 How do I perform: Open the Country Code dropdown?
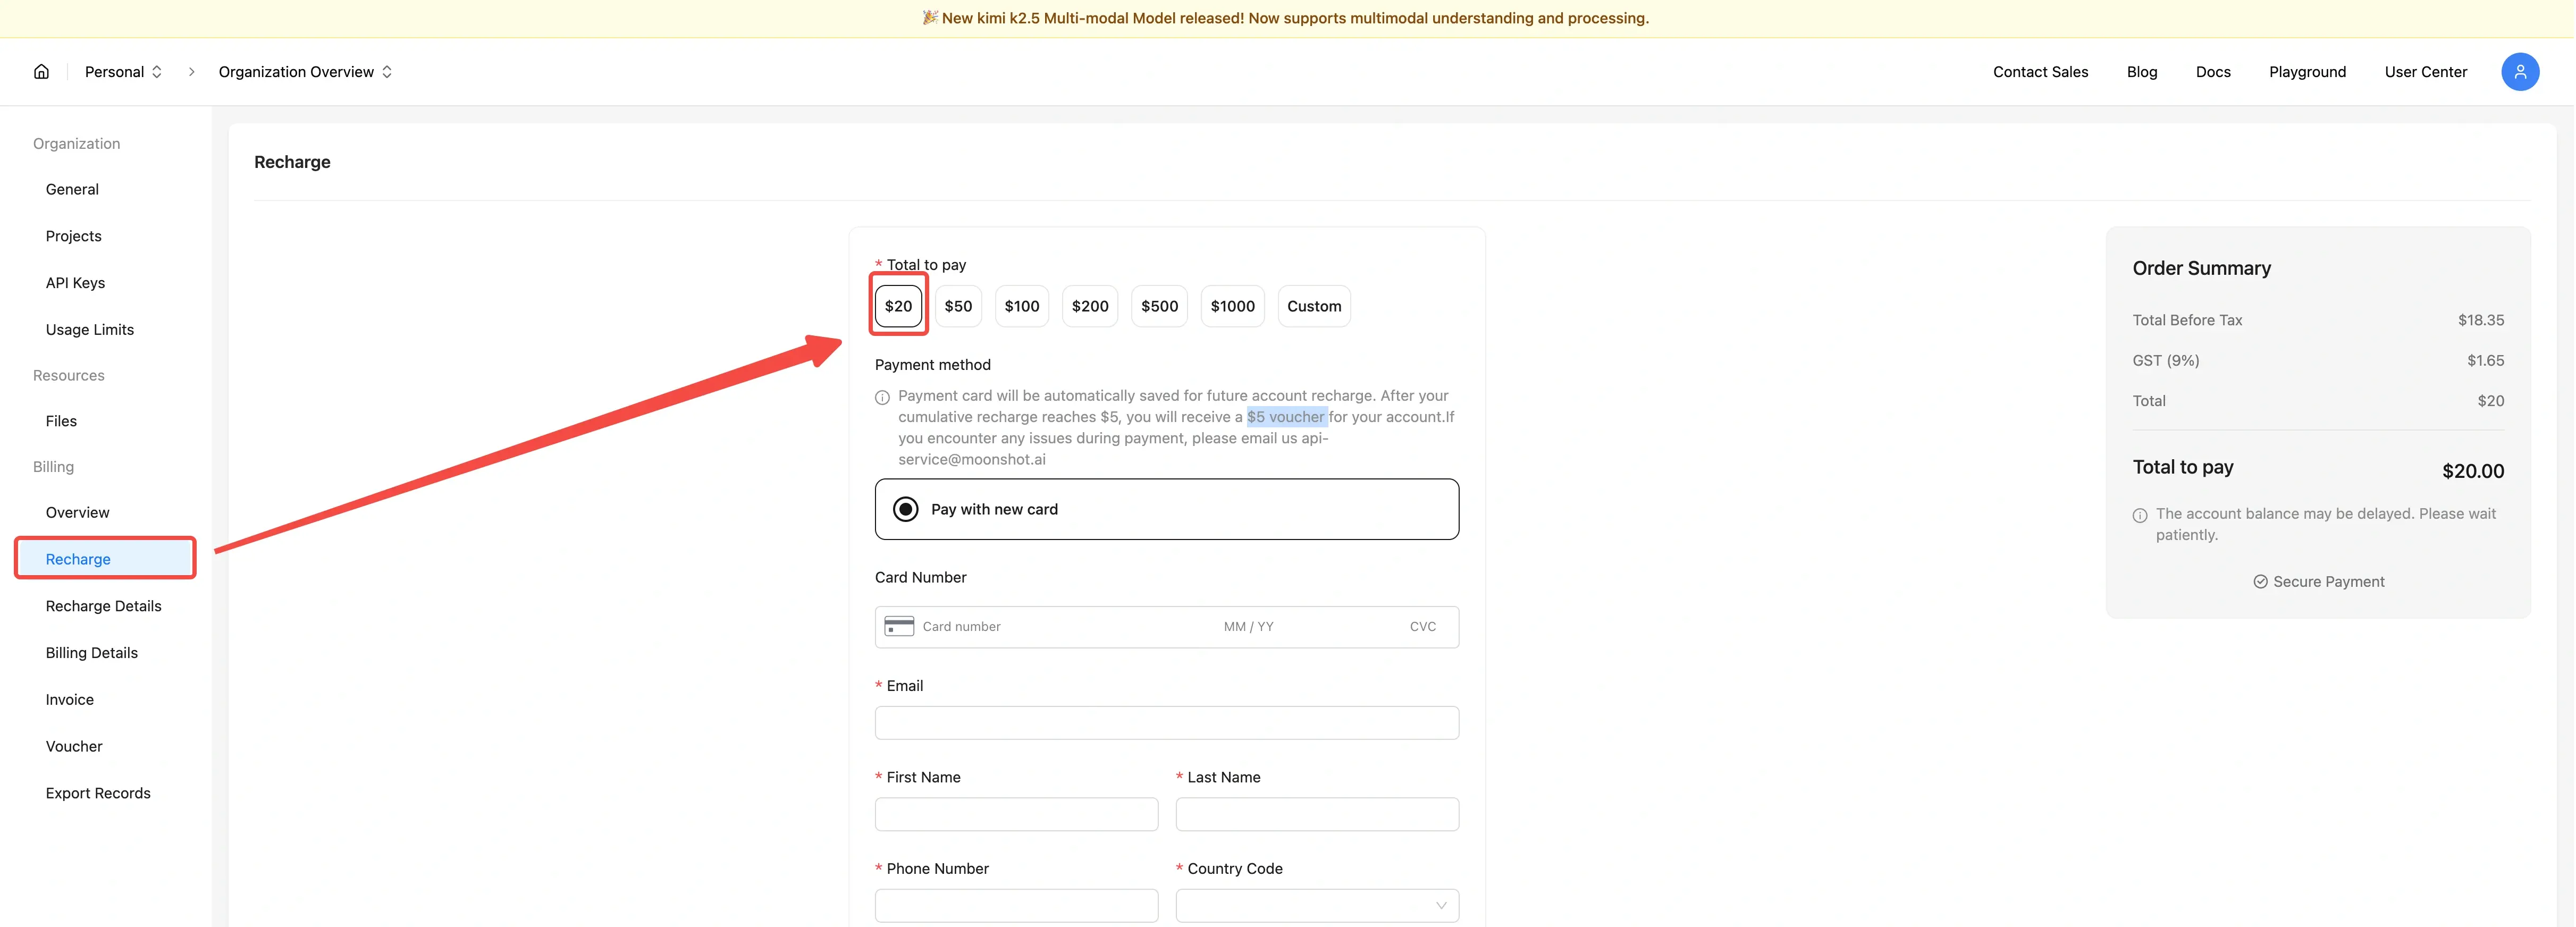pyautogui.click(x=1316, y=905)
